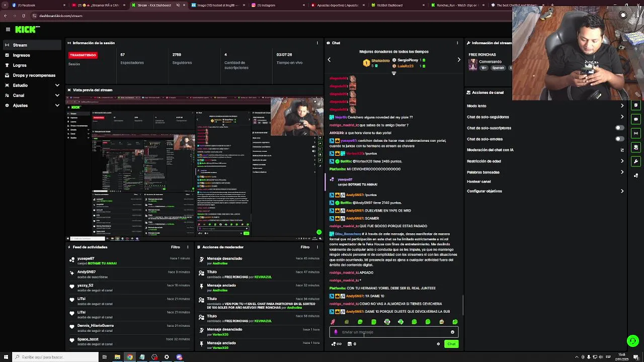The image size is (644, 362).
Task: Open Filtro in Acciones de moderador
Action: point(305,247)
